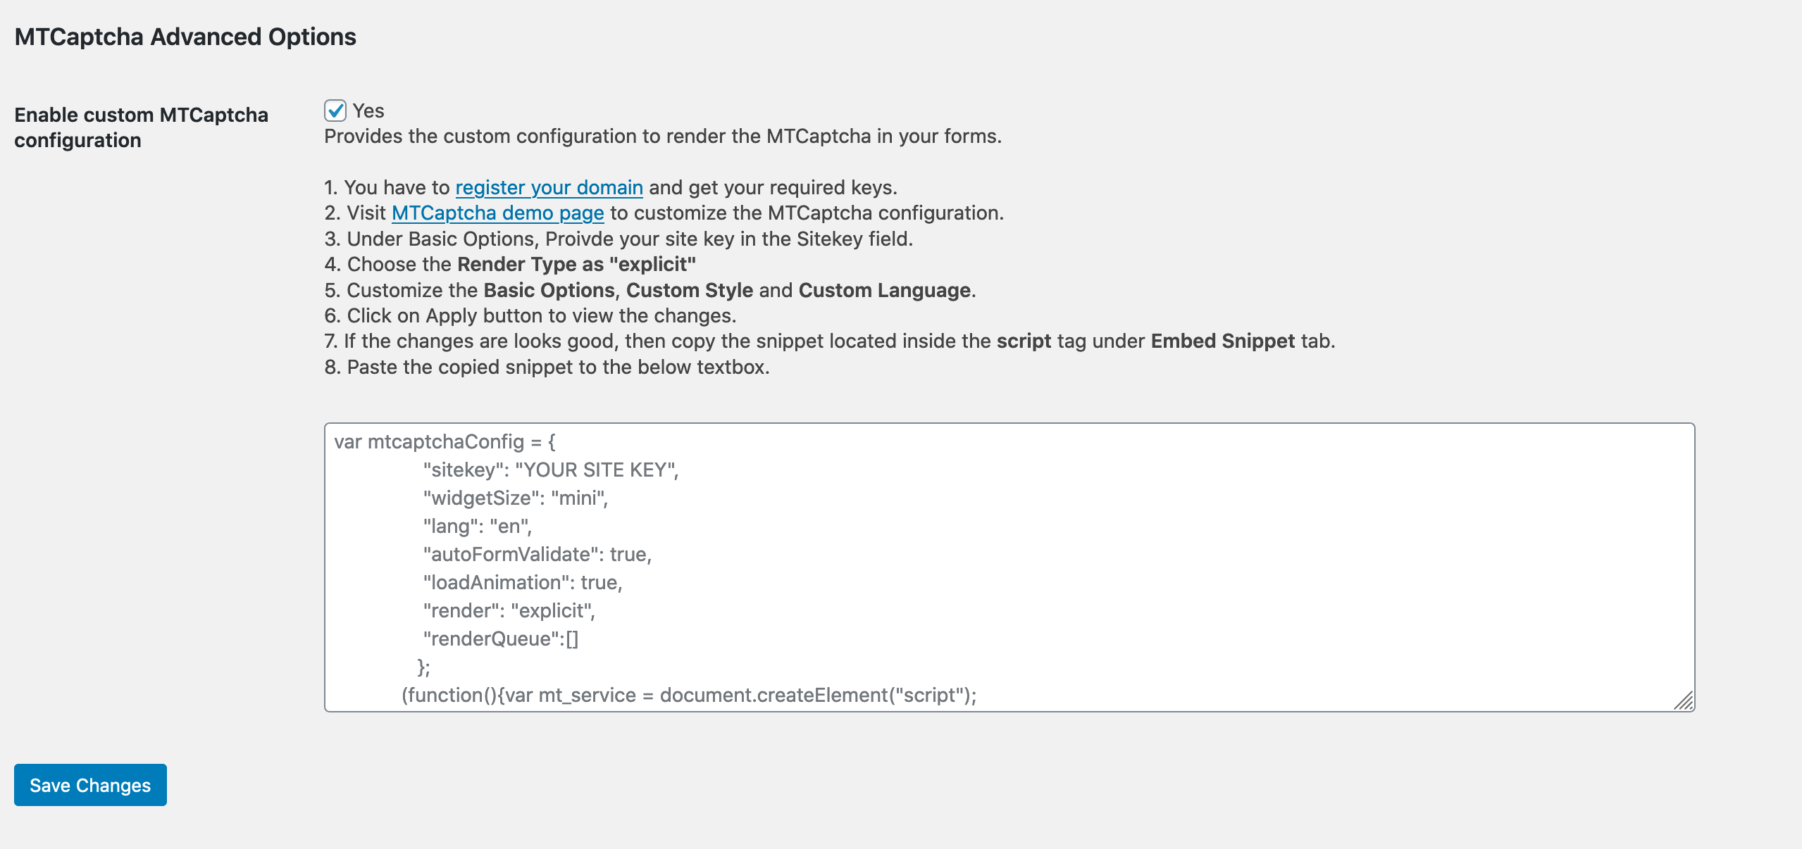Place cursor on the "widgetSize" line

[515, 498]
